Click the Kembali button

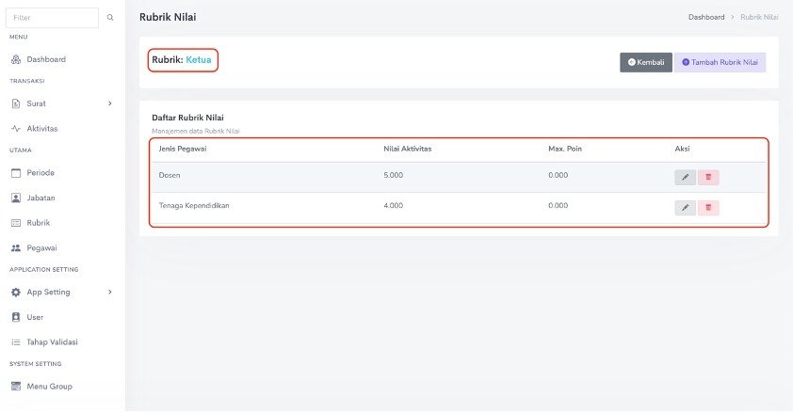645,62
